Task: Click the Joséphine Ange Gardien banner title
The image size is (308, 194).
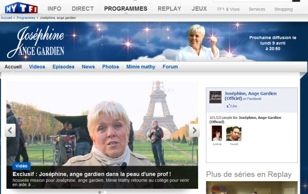Action: (x=36, y=42)
